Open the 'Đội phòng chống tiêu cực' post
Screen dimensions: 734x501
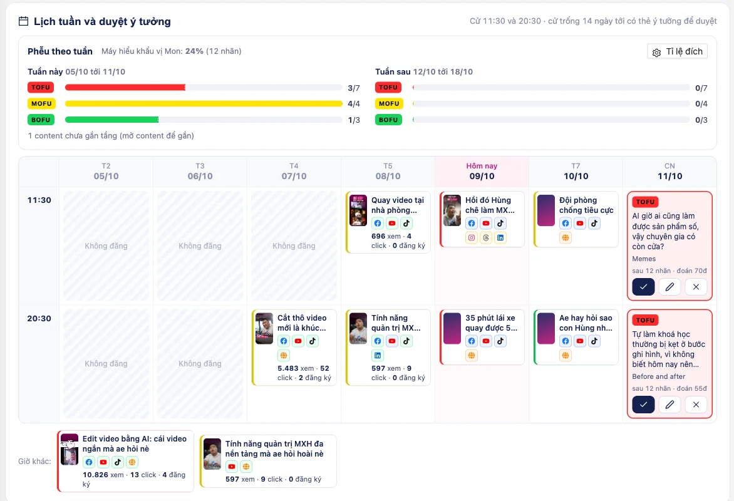click(x=576, y=219)
